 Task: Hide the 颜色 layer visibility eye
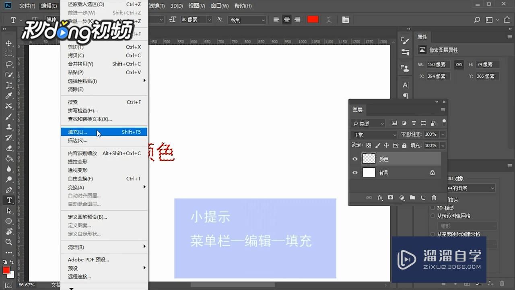tap(355, 159)
